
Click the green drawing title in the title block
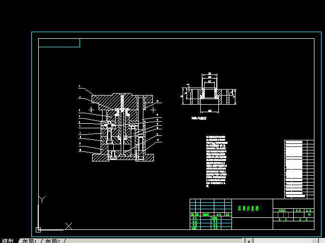248,207
